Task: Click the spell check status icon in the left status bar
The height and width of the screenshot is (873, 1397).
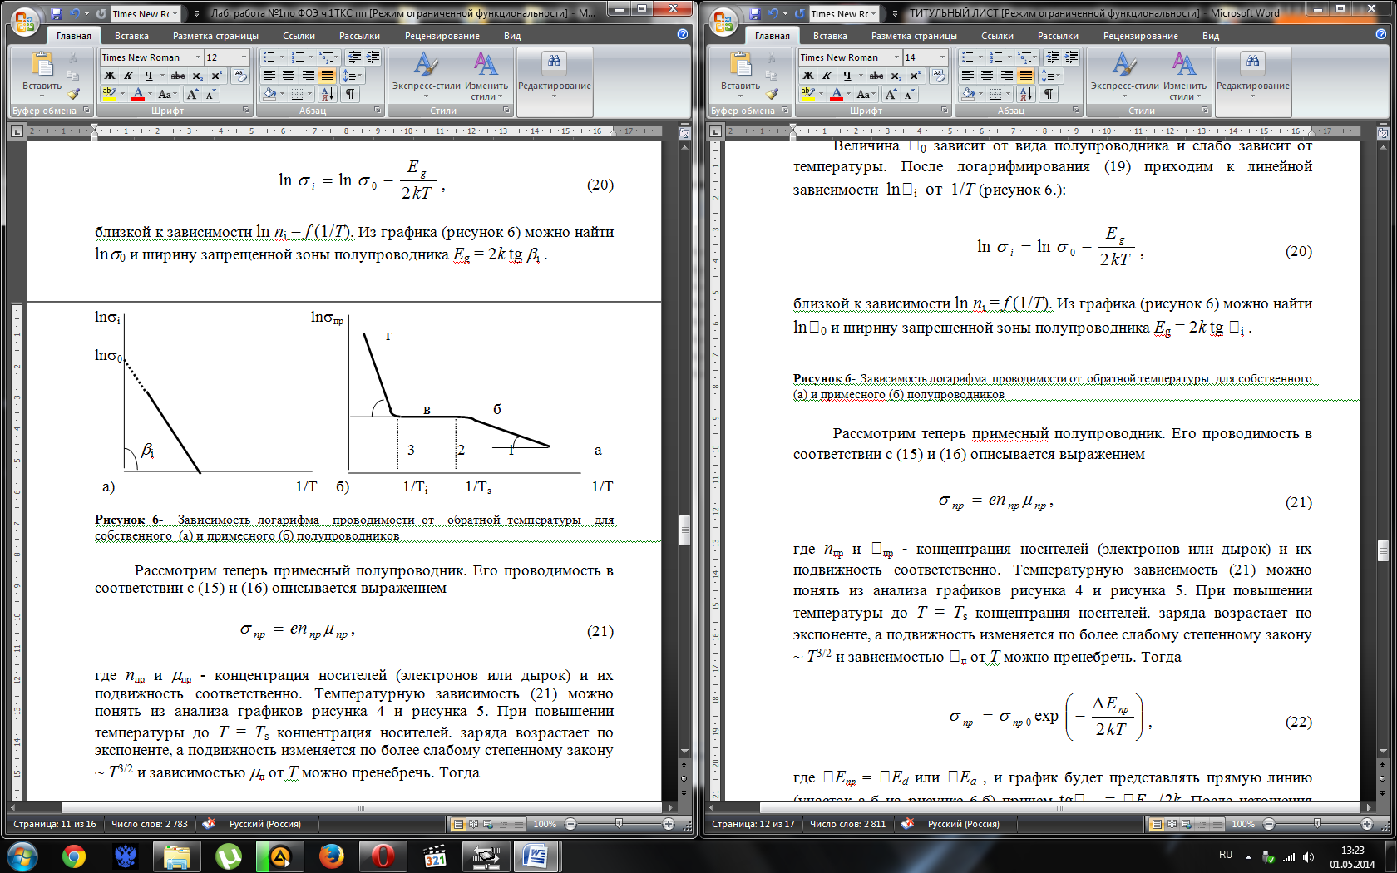Action: pyautogui.click(x=209, y=824)
